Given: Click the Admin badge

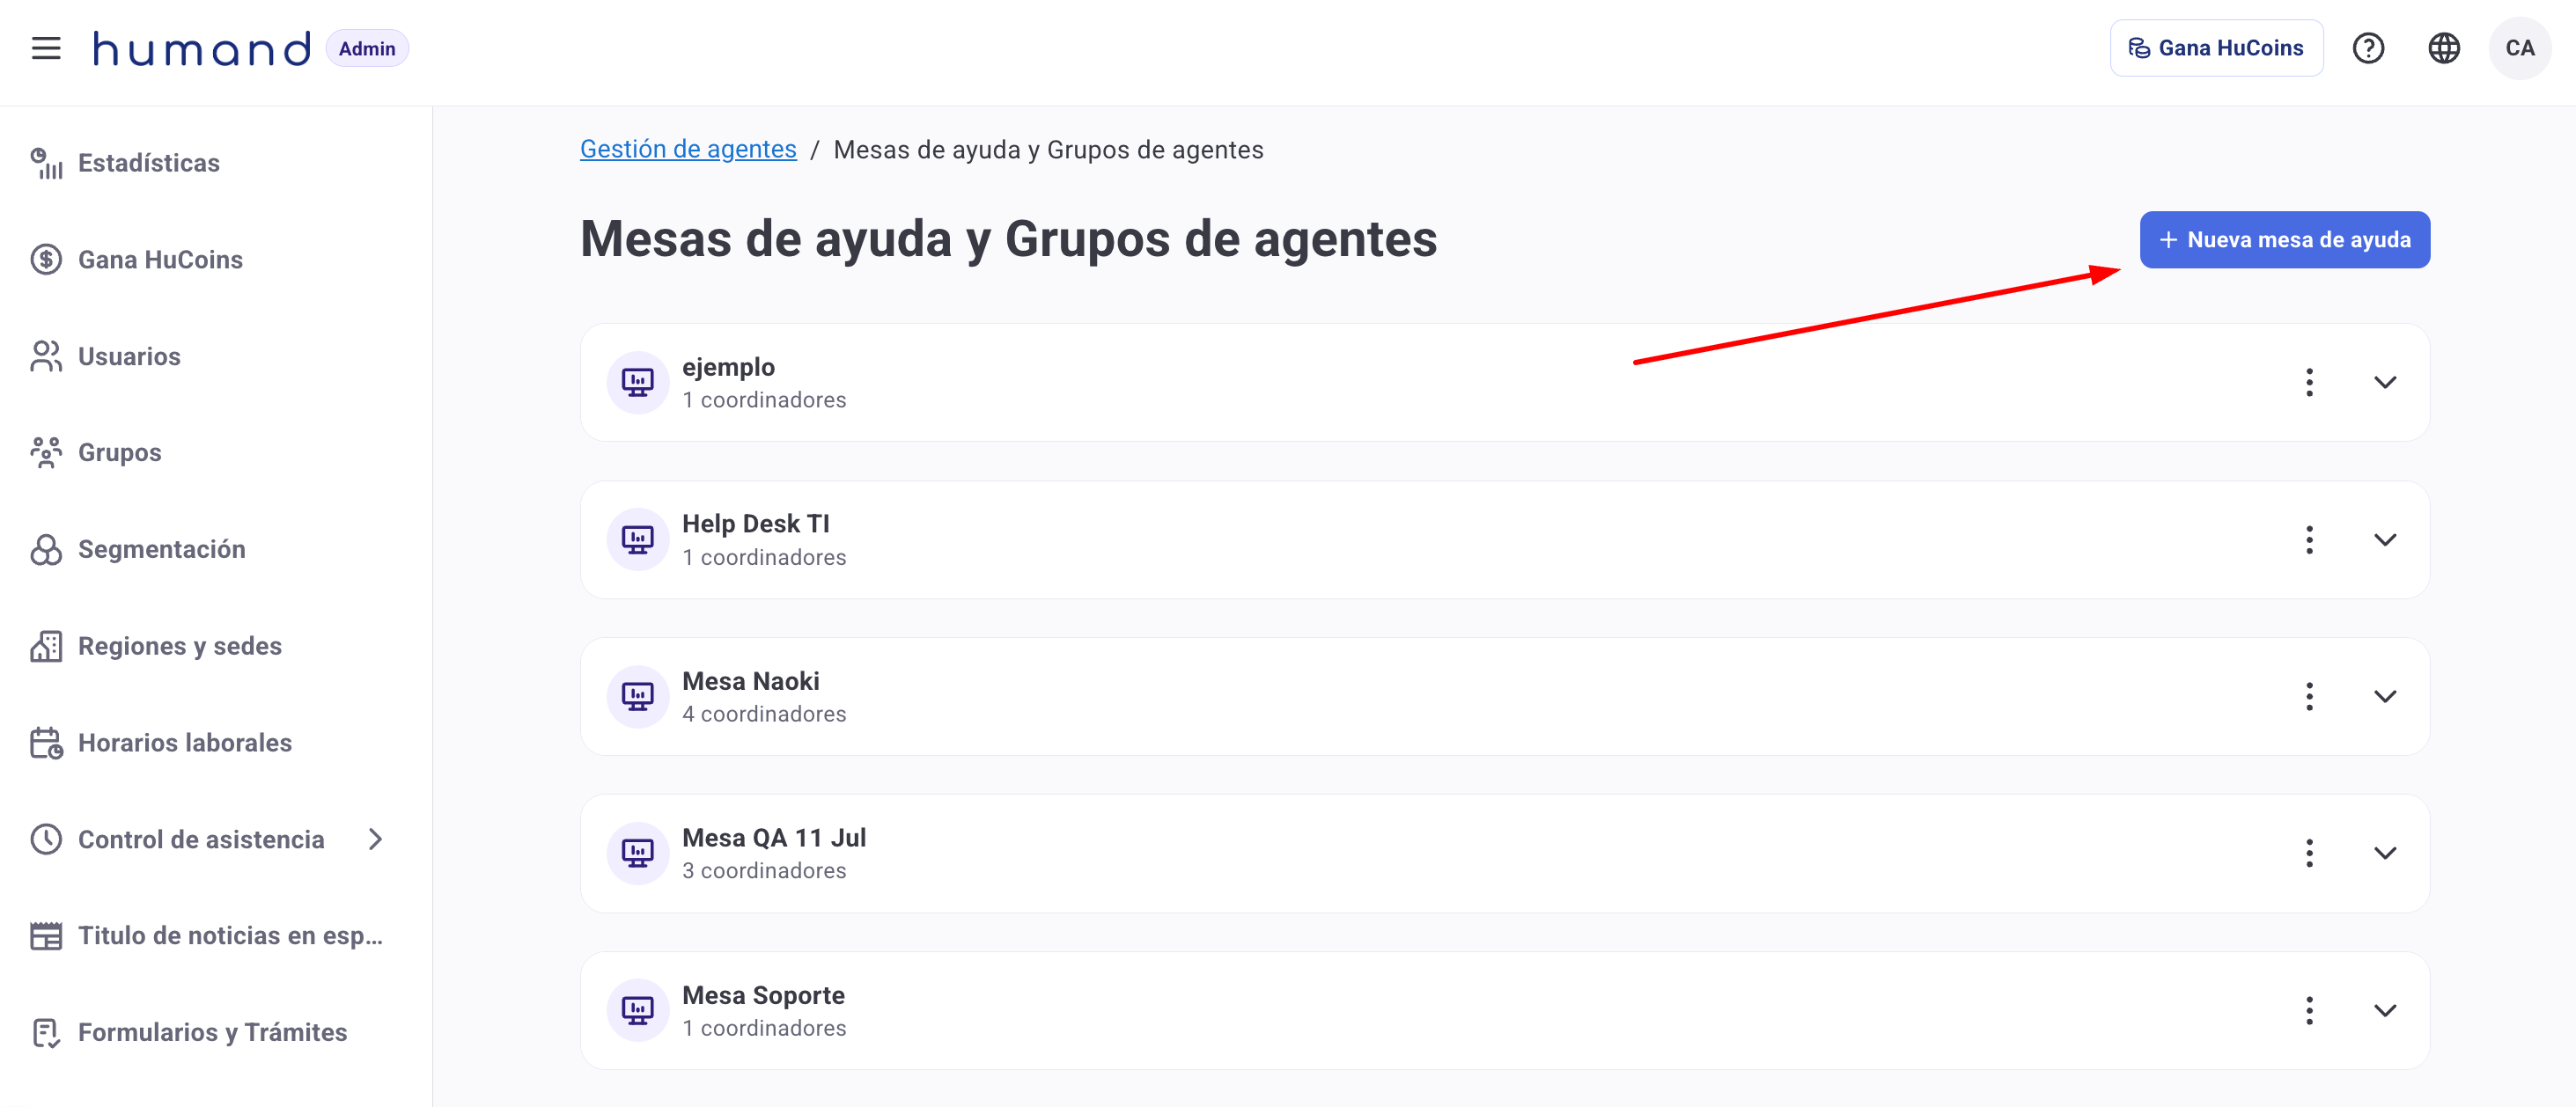Looking at the screenshot, I should point(367,48).
